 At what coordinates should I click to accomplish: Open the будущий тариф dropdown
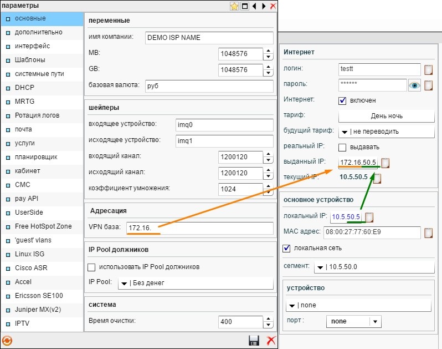click(x=386, y=132)
